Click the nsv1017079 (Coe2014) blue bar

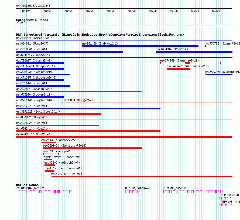[x=88, y=109]
